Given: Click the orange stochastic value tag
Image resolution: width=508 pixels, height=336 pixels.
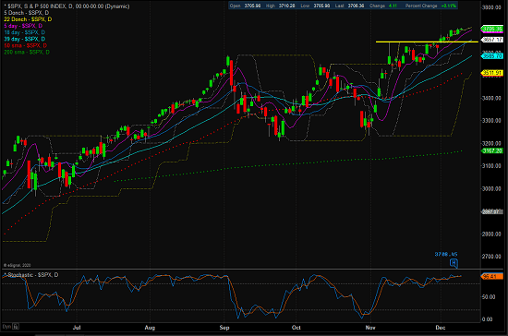Looking at the screenshot, I should click(x=491, y=276).
